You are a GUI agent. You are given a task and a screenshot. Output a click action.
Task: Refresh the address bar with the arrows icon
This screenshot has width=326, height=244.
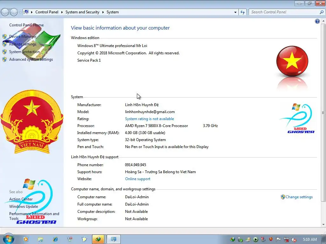click(242, 12)
